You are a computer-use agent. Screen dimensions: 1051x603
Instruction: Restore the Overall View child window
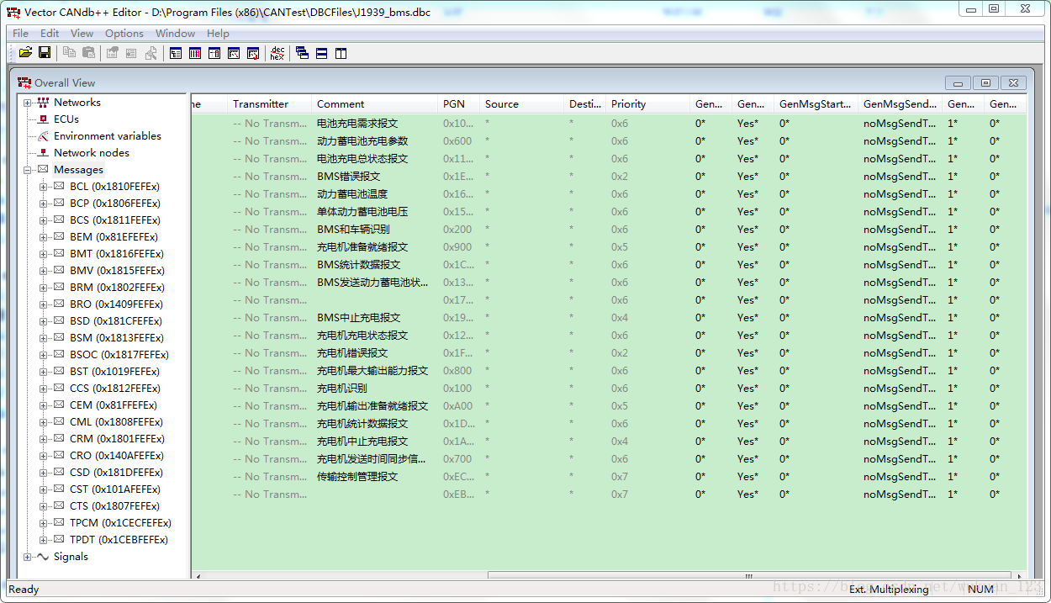(x=985, y=82)
